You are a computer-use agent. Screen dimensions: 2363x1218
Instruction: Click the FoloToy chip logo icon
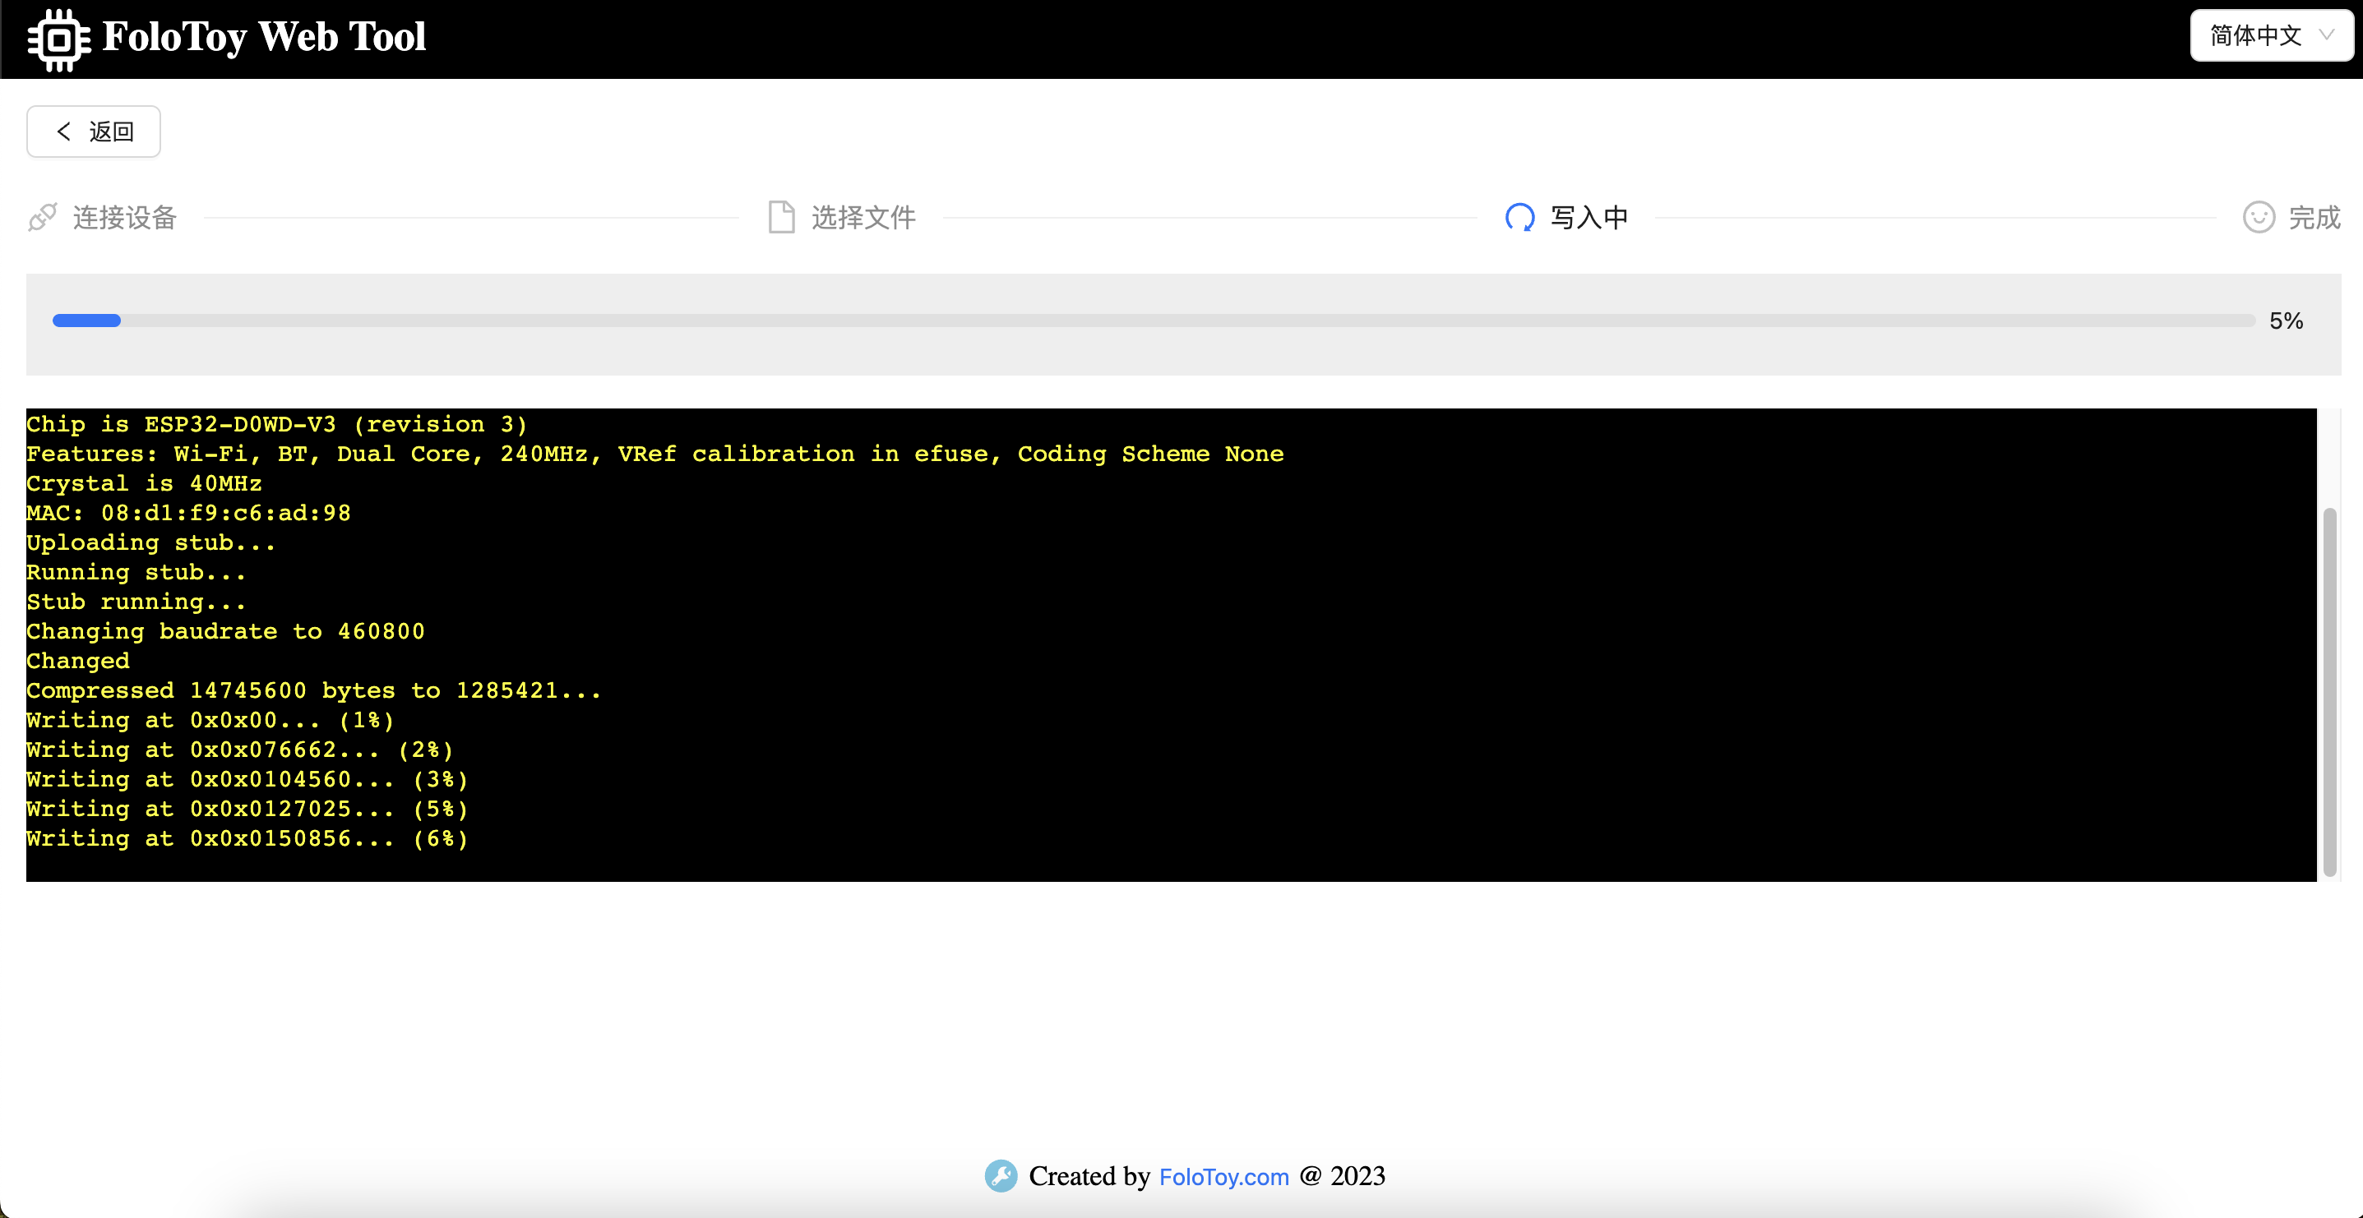(x=58, y=39)
